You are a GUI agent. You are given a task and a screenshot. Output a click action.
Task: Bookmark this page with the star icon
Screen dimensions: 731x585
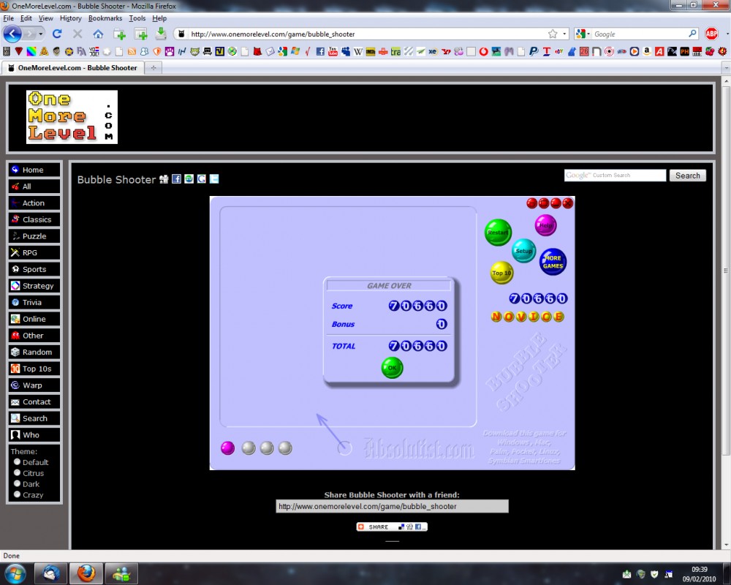pyautogui.click(x=553, y=34)
